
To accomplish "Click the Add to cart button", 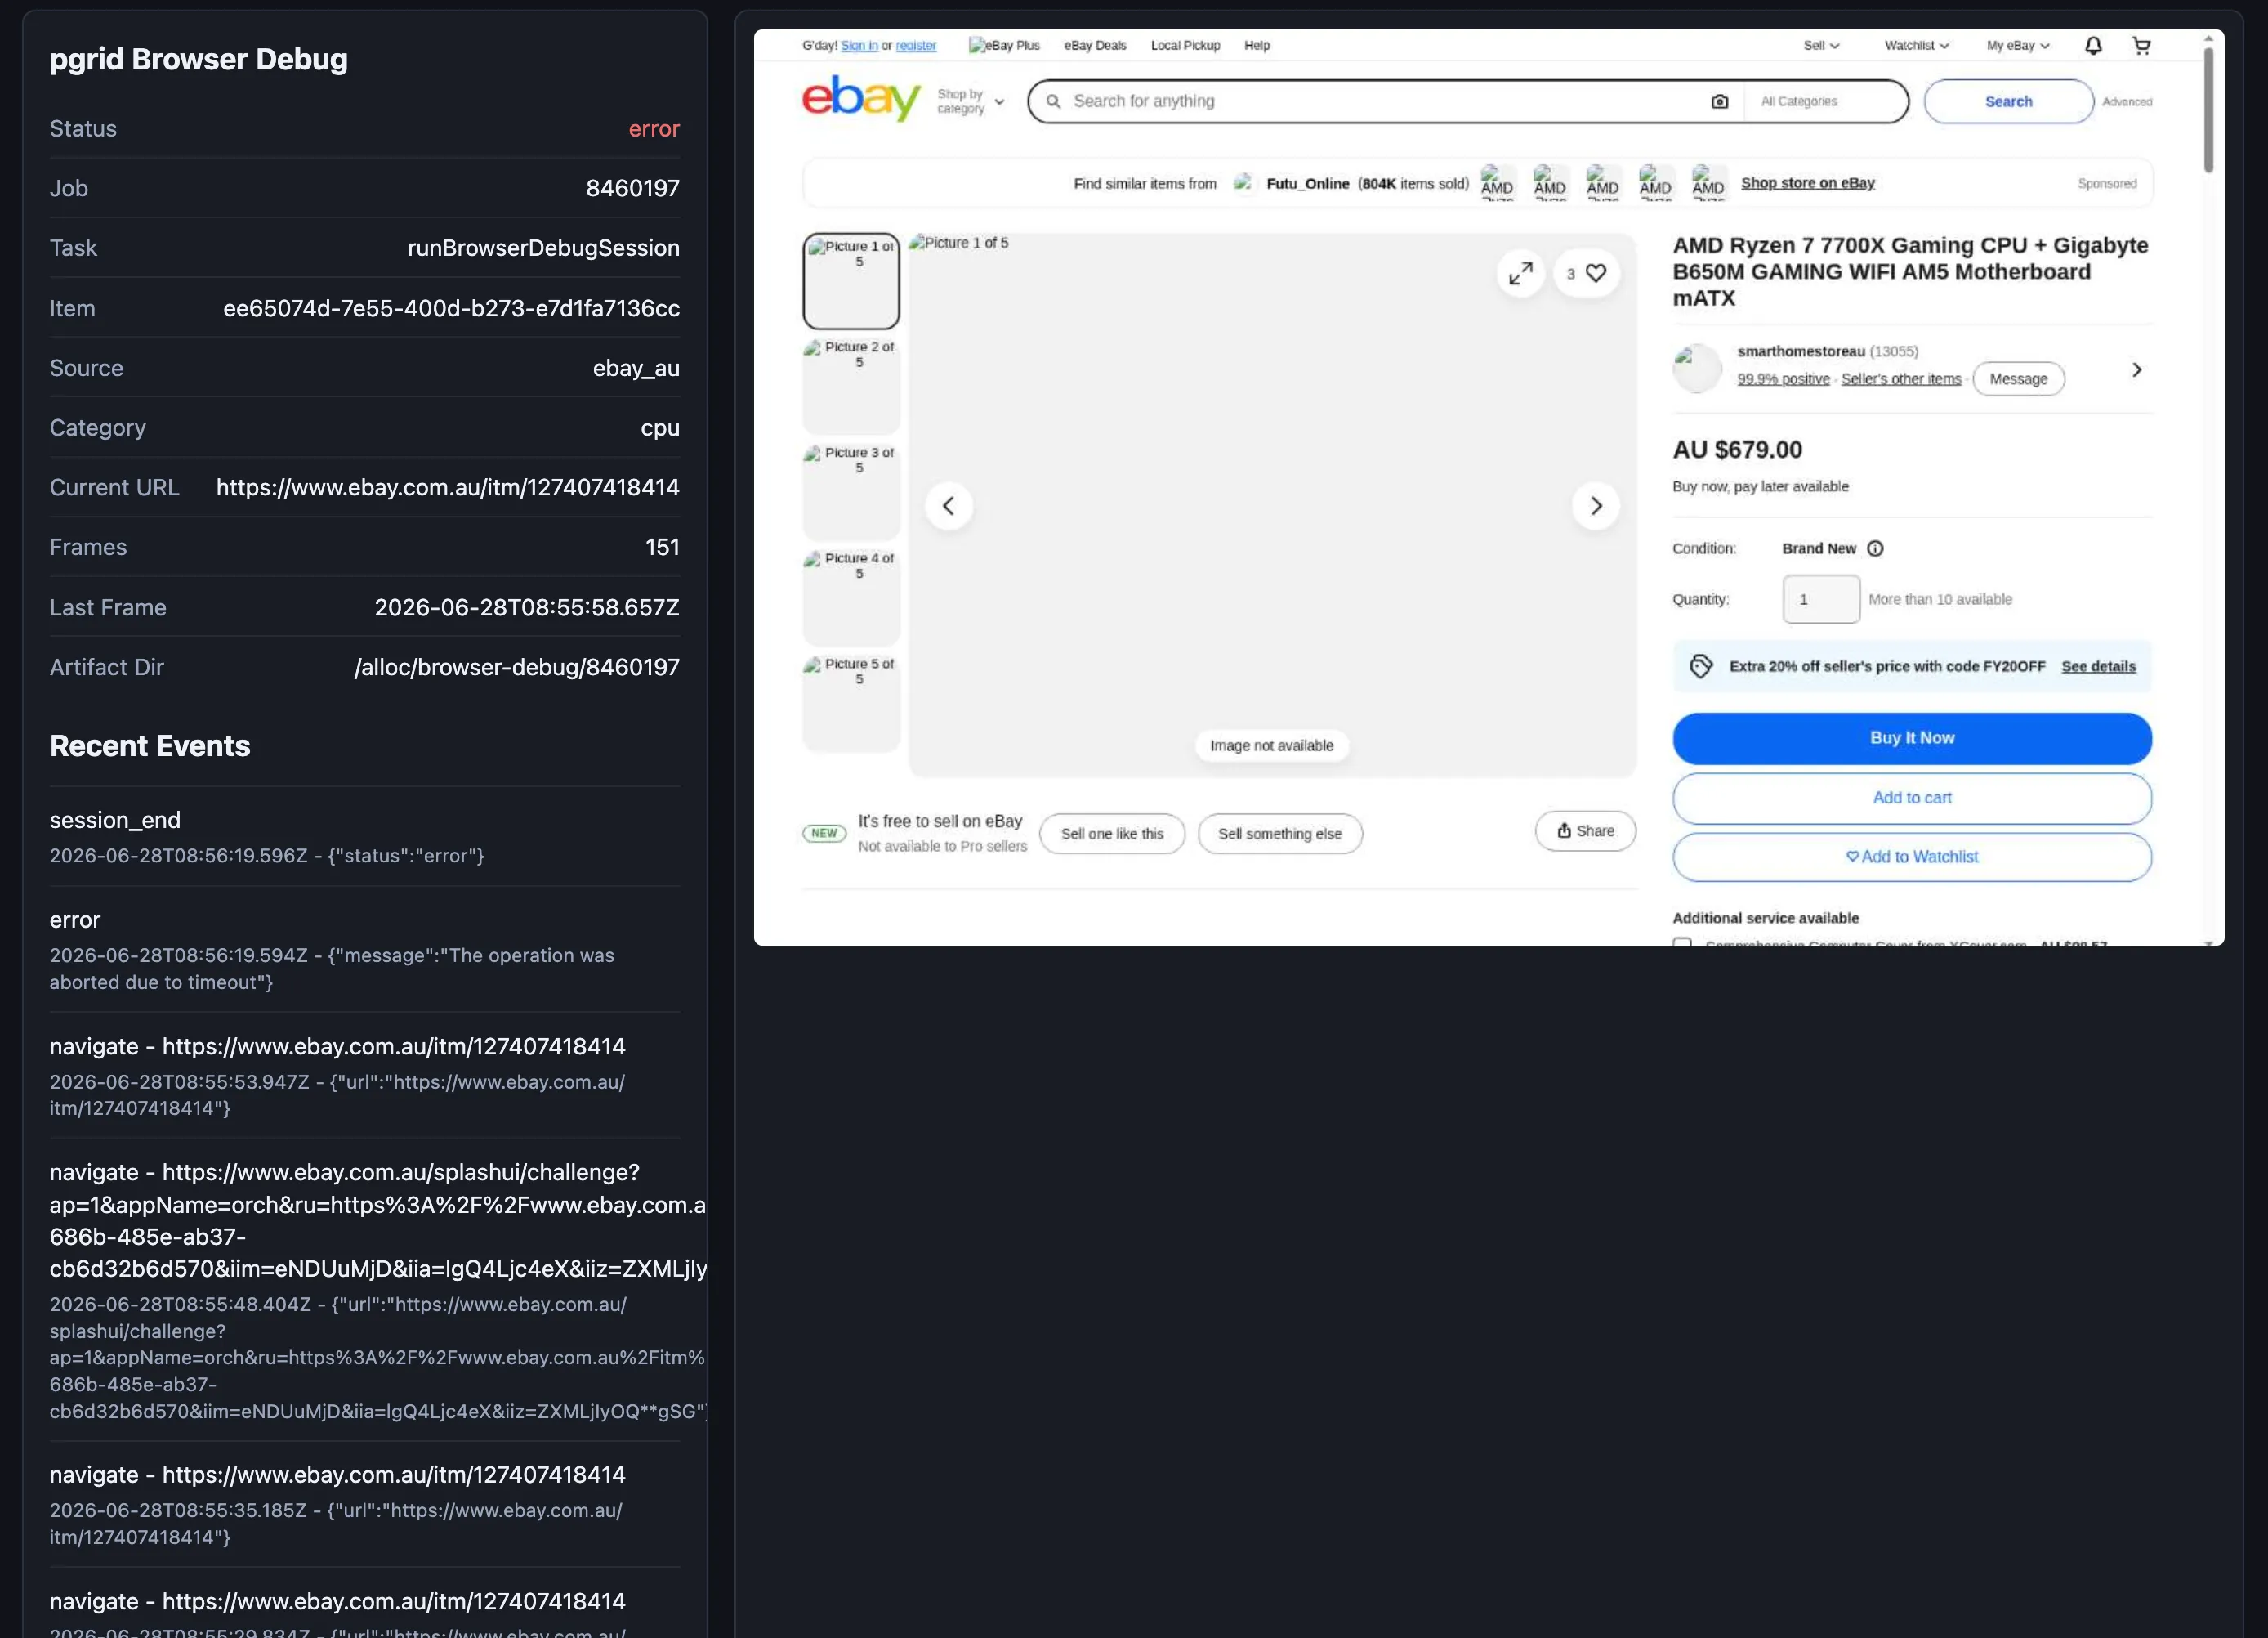I will pyautogui.click(x=1911, y=798).
